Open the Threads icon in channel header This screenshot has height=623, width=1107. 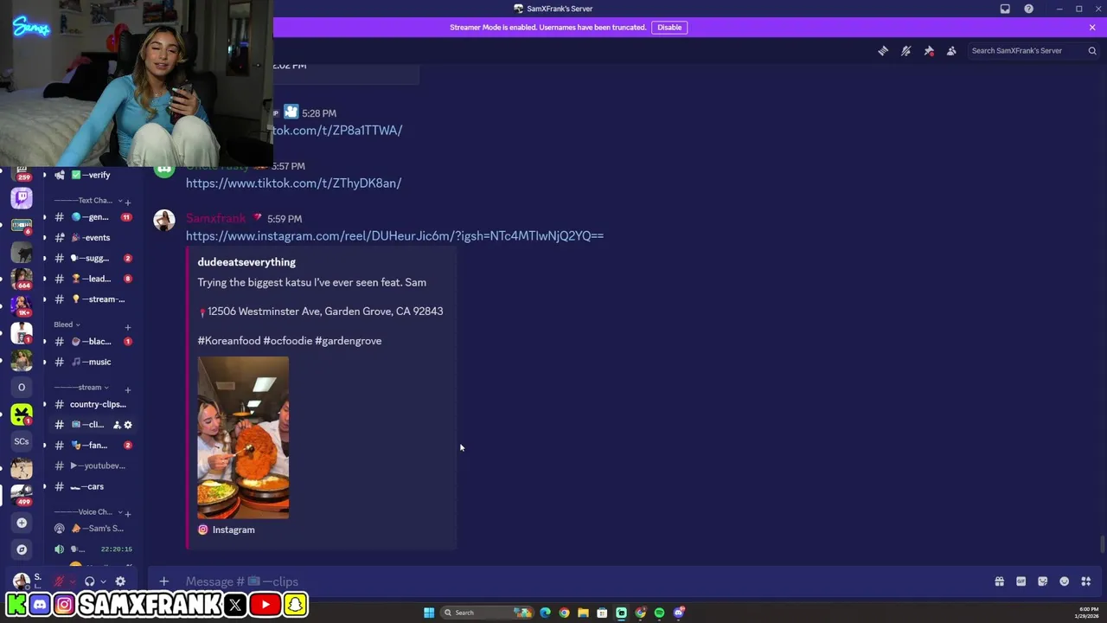coord(883,50)
